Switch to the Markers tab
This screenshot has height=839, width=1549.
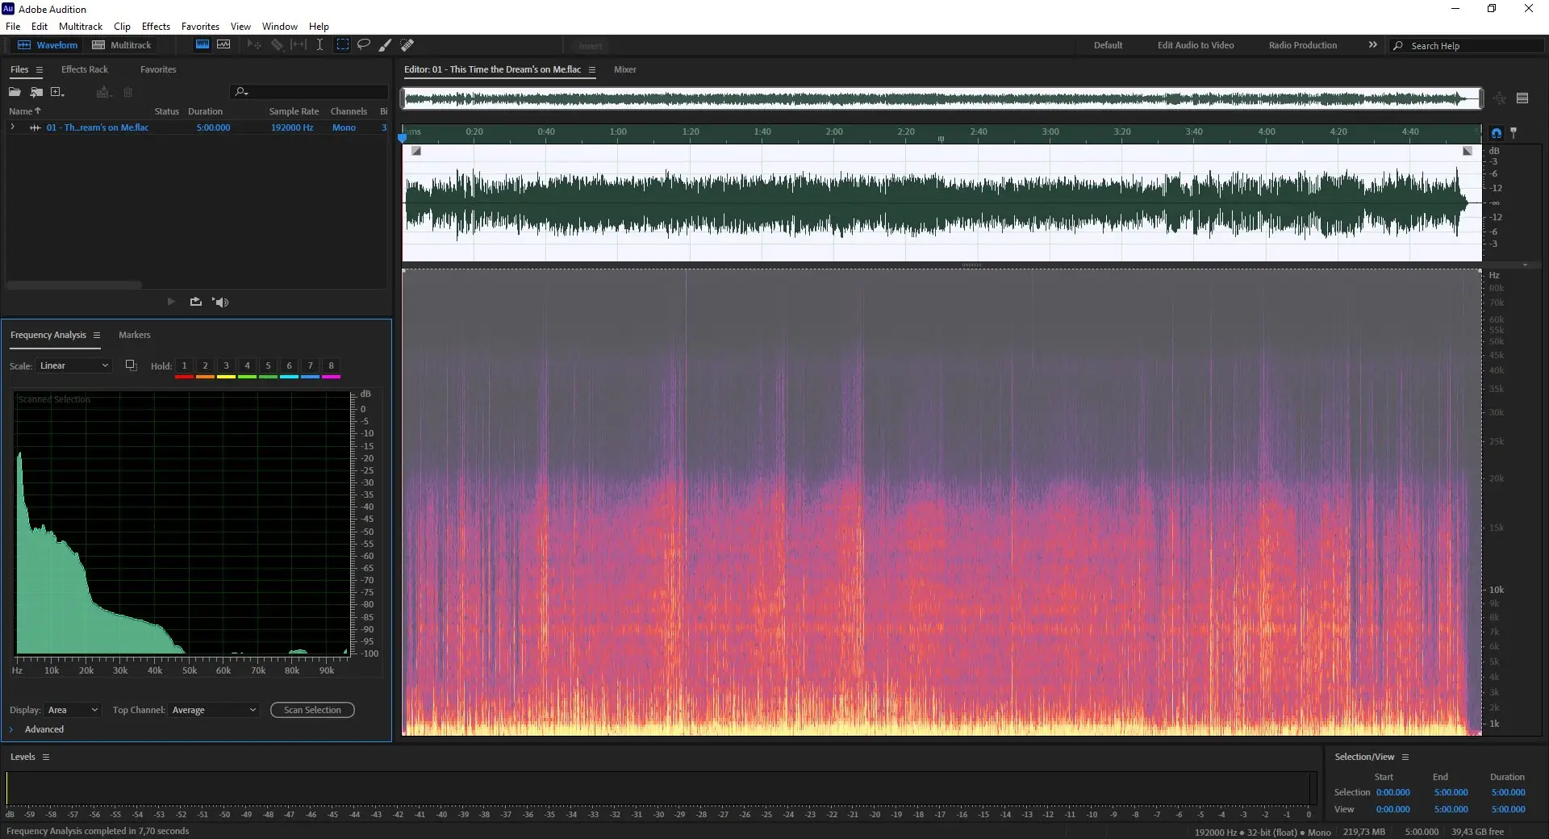[134, 336]
